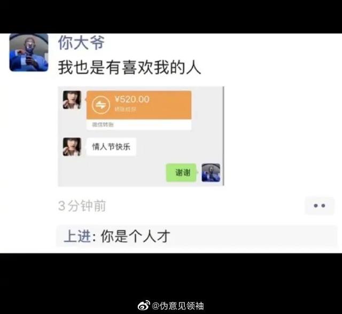Tap the small avatar next to 谢谢

click(211, 172)
